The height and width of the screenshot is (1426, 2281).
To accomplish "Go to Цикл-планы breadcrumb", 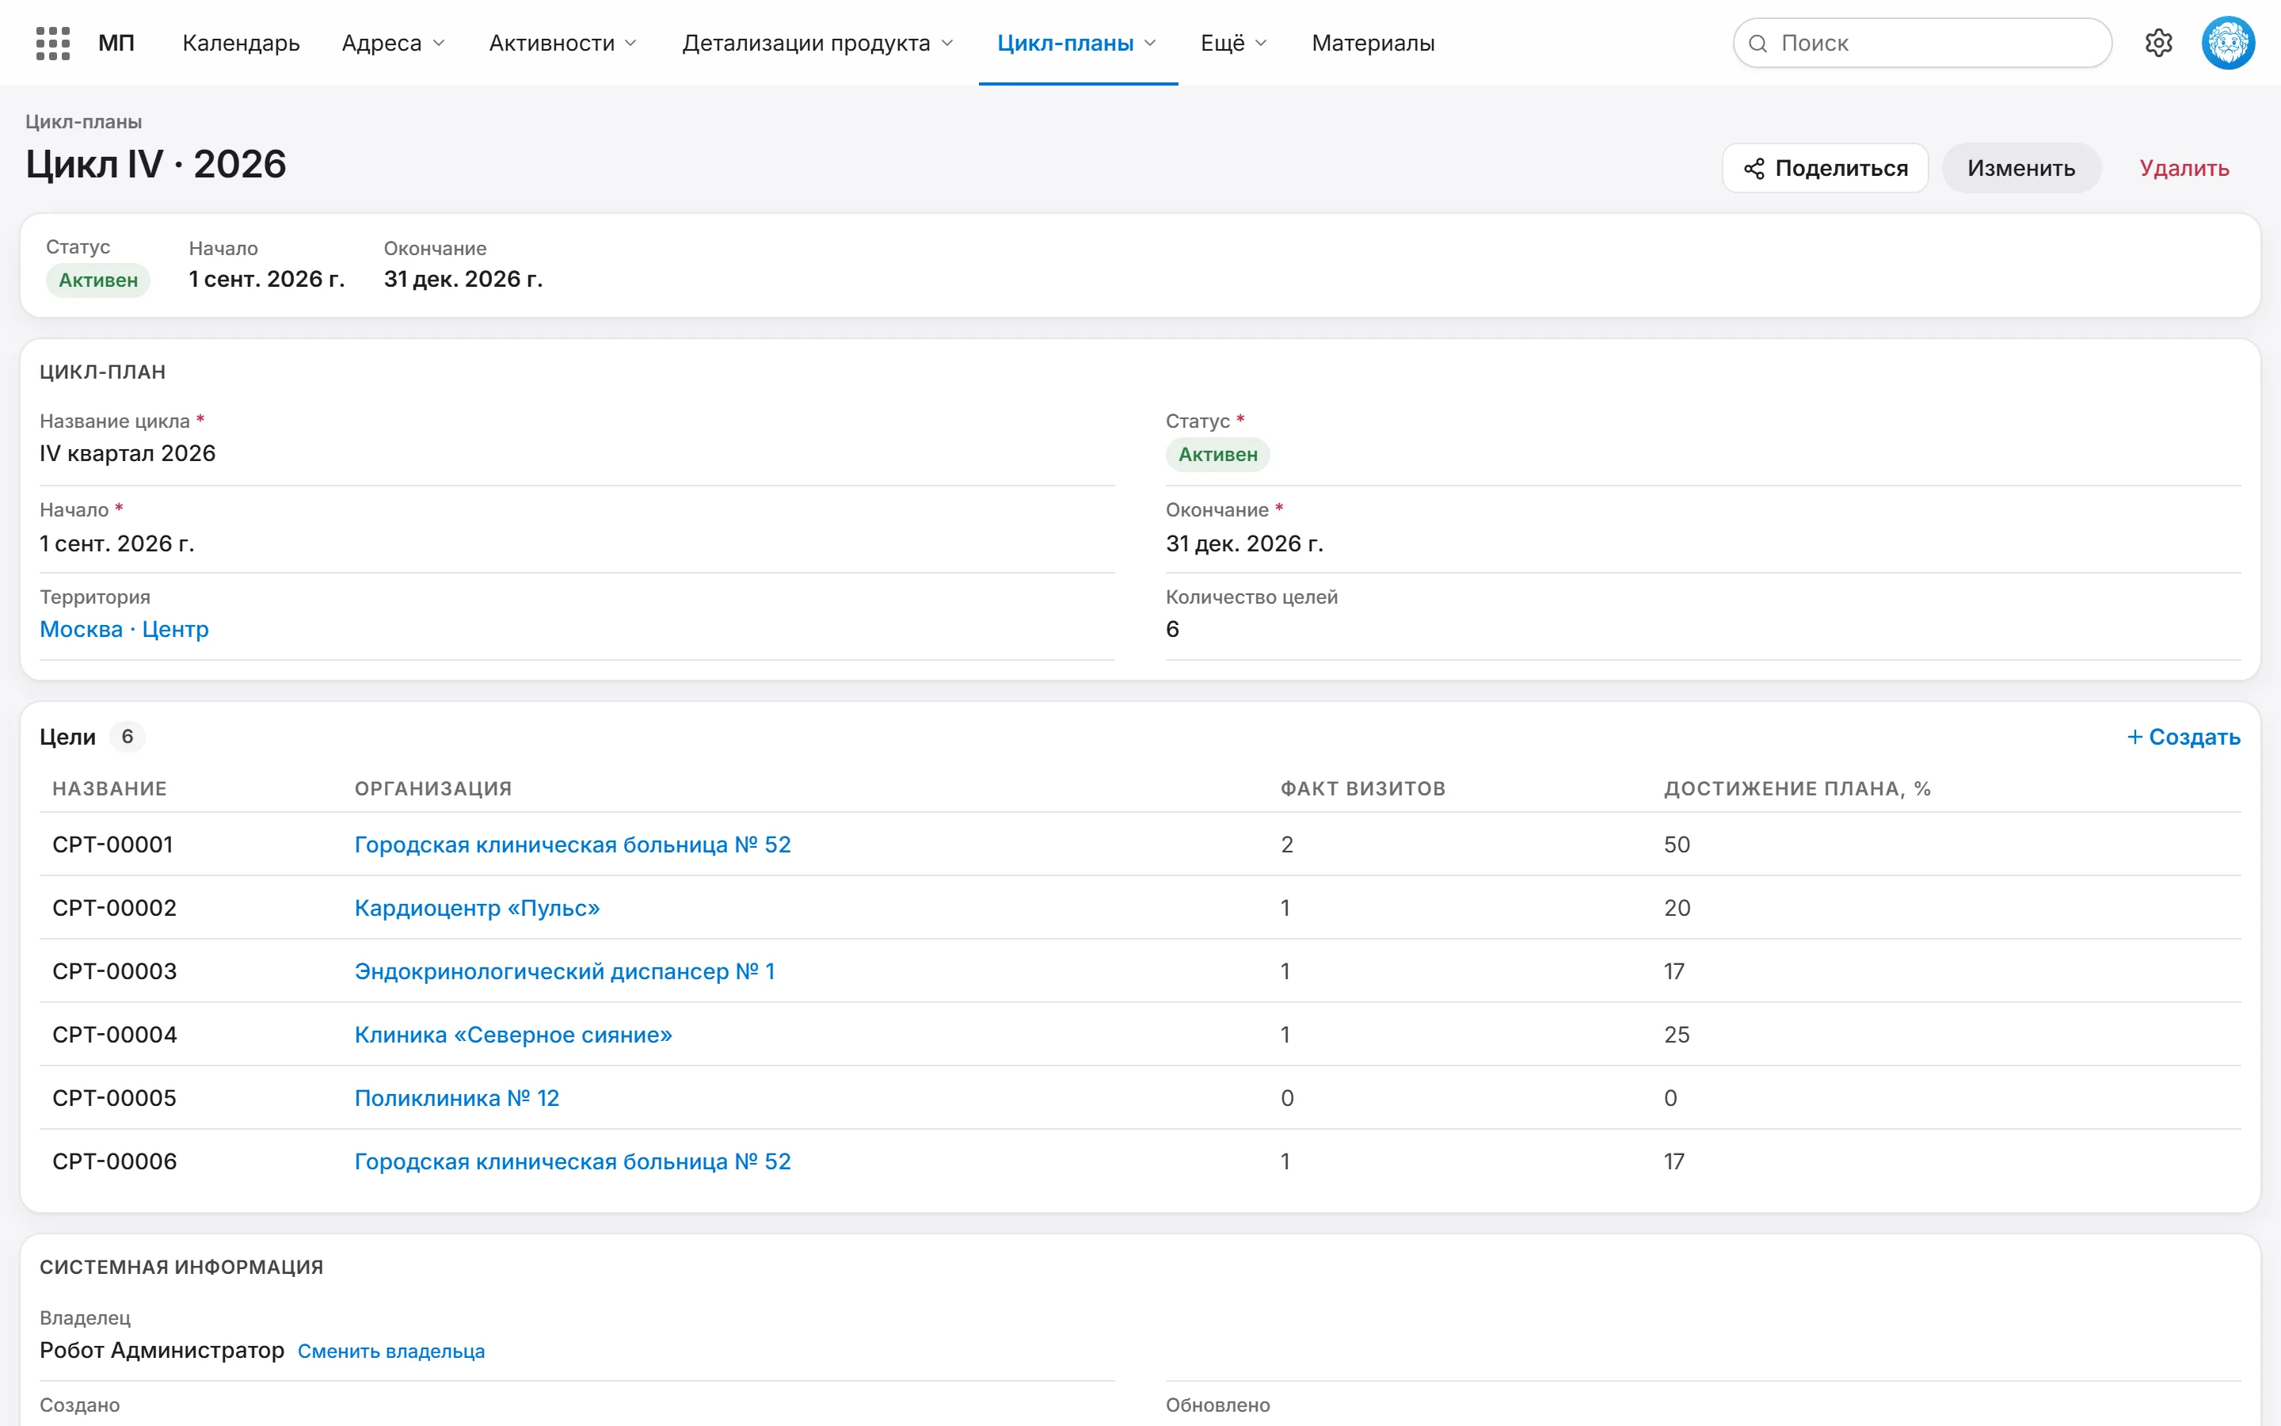I will pyautogui.click(x=84, y=122).
